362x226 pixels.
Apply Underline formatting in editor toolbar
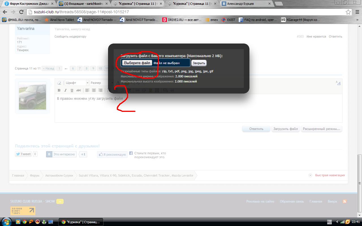(72, 90)
